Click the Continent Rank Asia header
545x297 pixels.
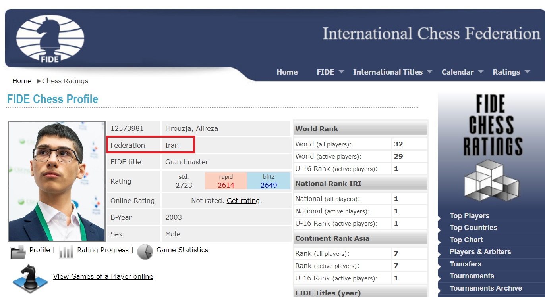point(360,238)
